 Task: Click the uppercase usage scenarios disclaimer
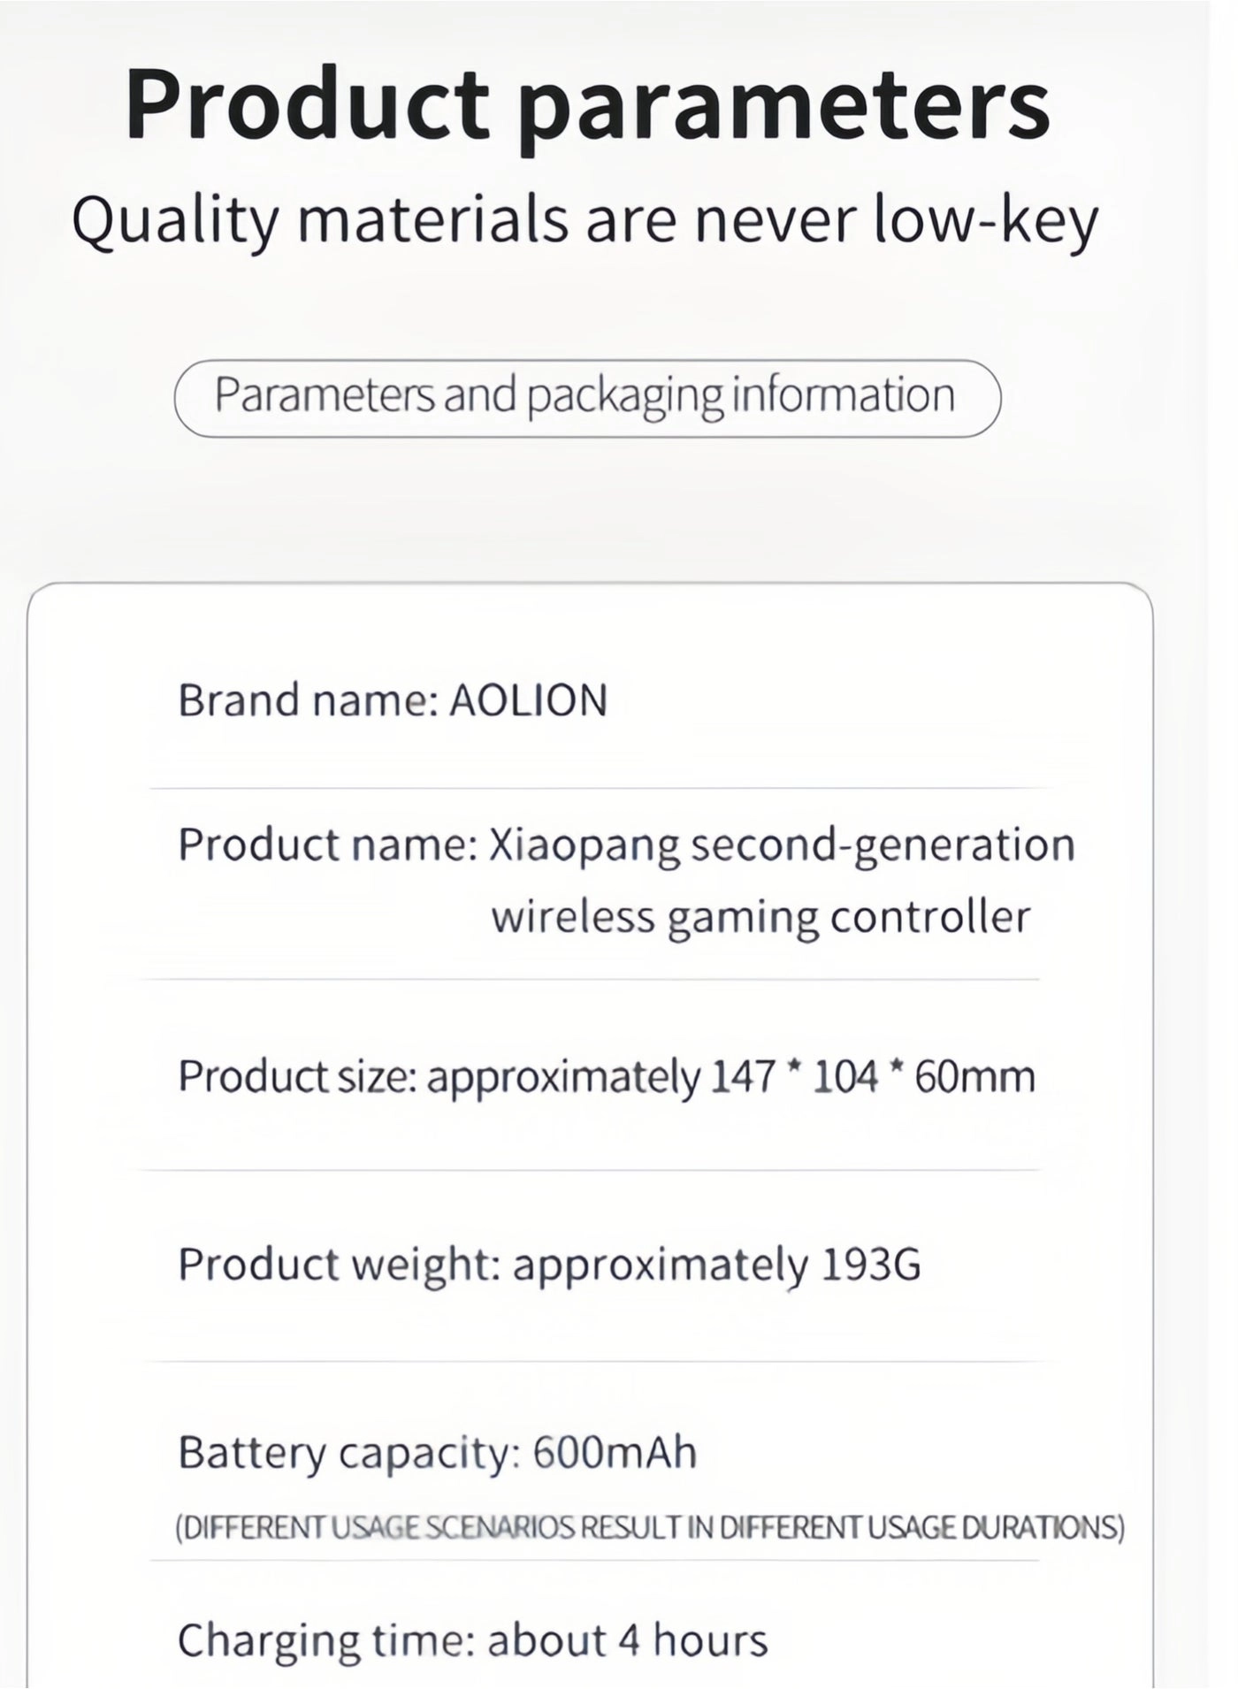650,1527
